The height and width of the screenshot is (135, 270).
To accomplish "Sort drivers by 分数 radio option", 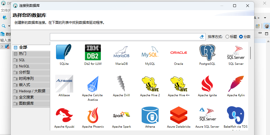I will coord(241,37).
